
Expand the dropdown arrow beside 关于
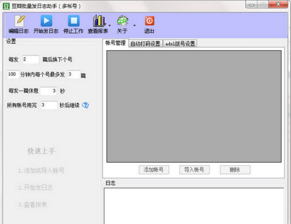[x=134, y=25]
